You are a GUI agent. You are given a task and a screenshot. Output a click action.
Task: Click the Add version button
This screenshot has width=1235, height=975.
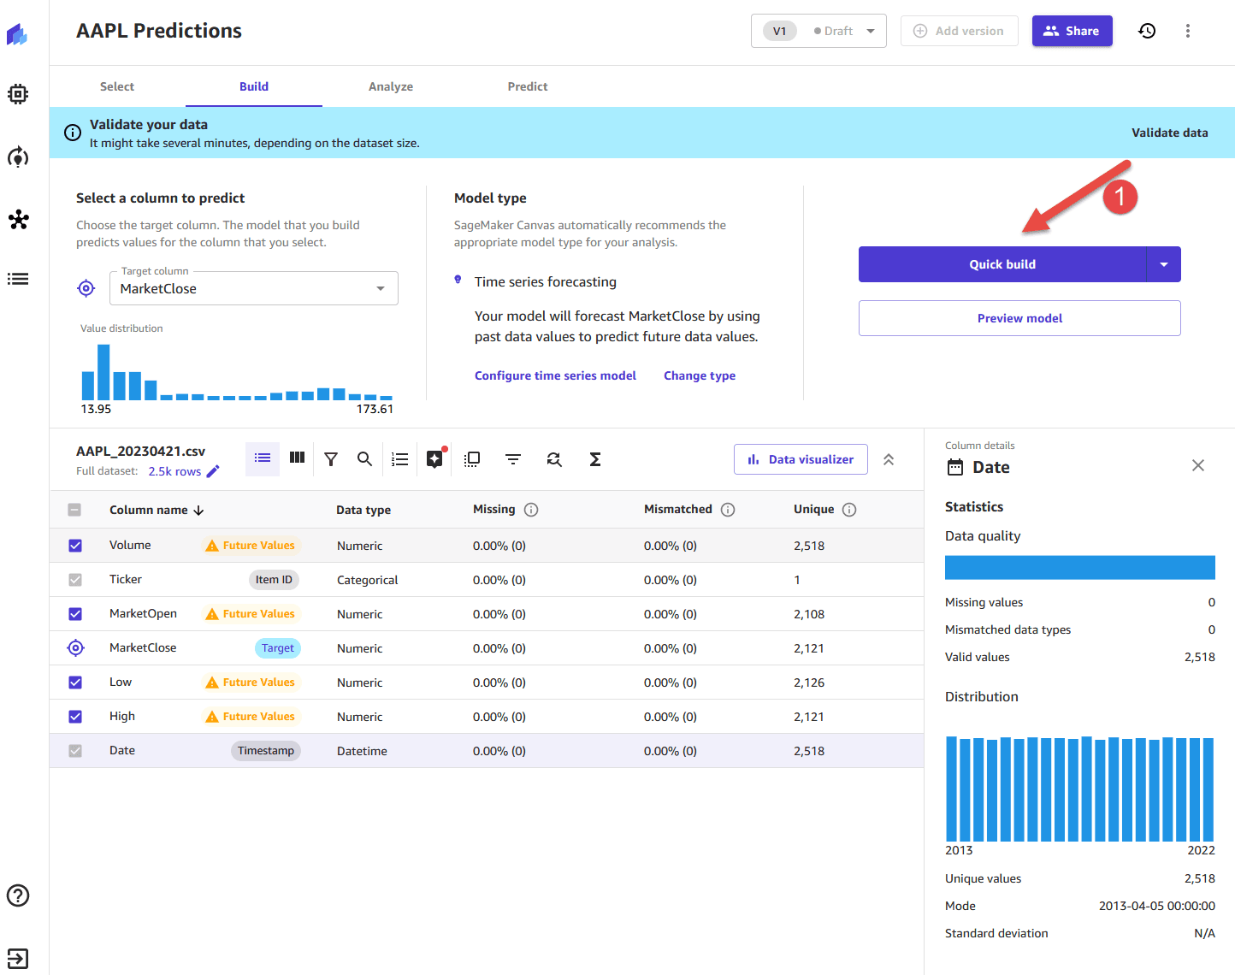point(959,31)
